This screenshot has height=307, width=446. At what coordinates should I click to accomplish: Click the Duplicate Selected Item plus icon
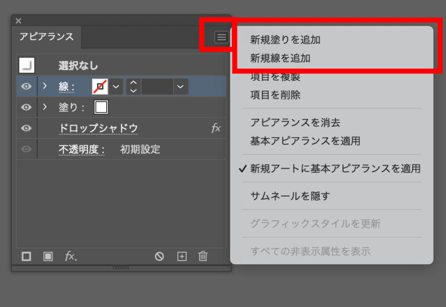click(x=181, y=256)
